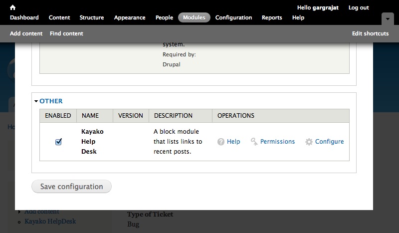399x233 pixels.
Task: Open the Configuration menu
Action: (233, 17)
